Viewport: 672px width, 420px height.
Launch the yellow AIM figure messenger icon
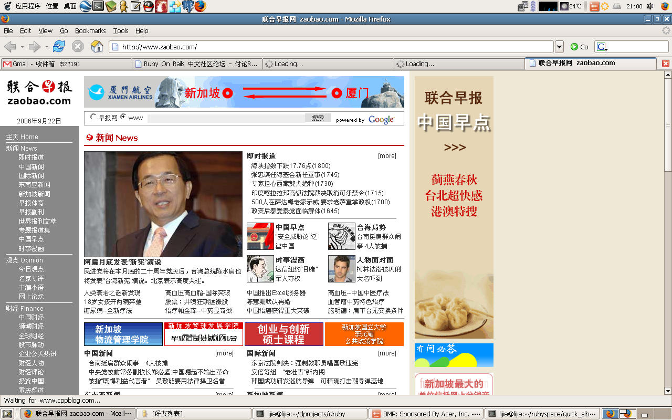tap(123, 6)
